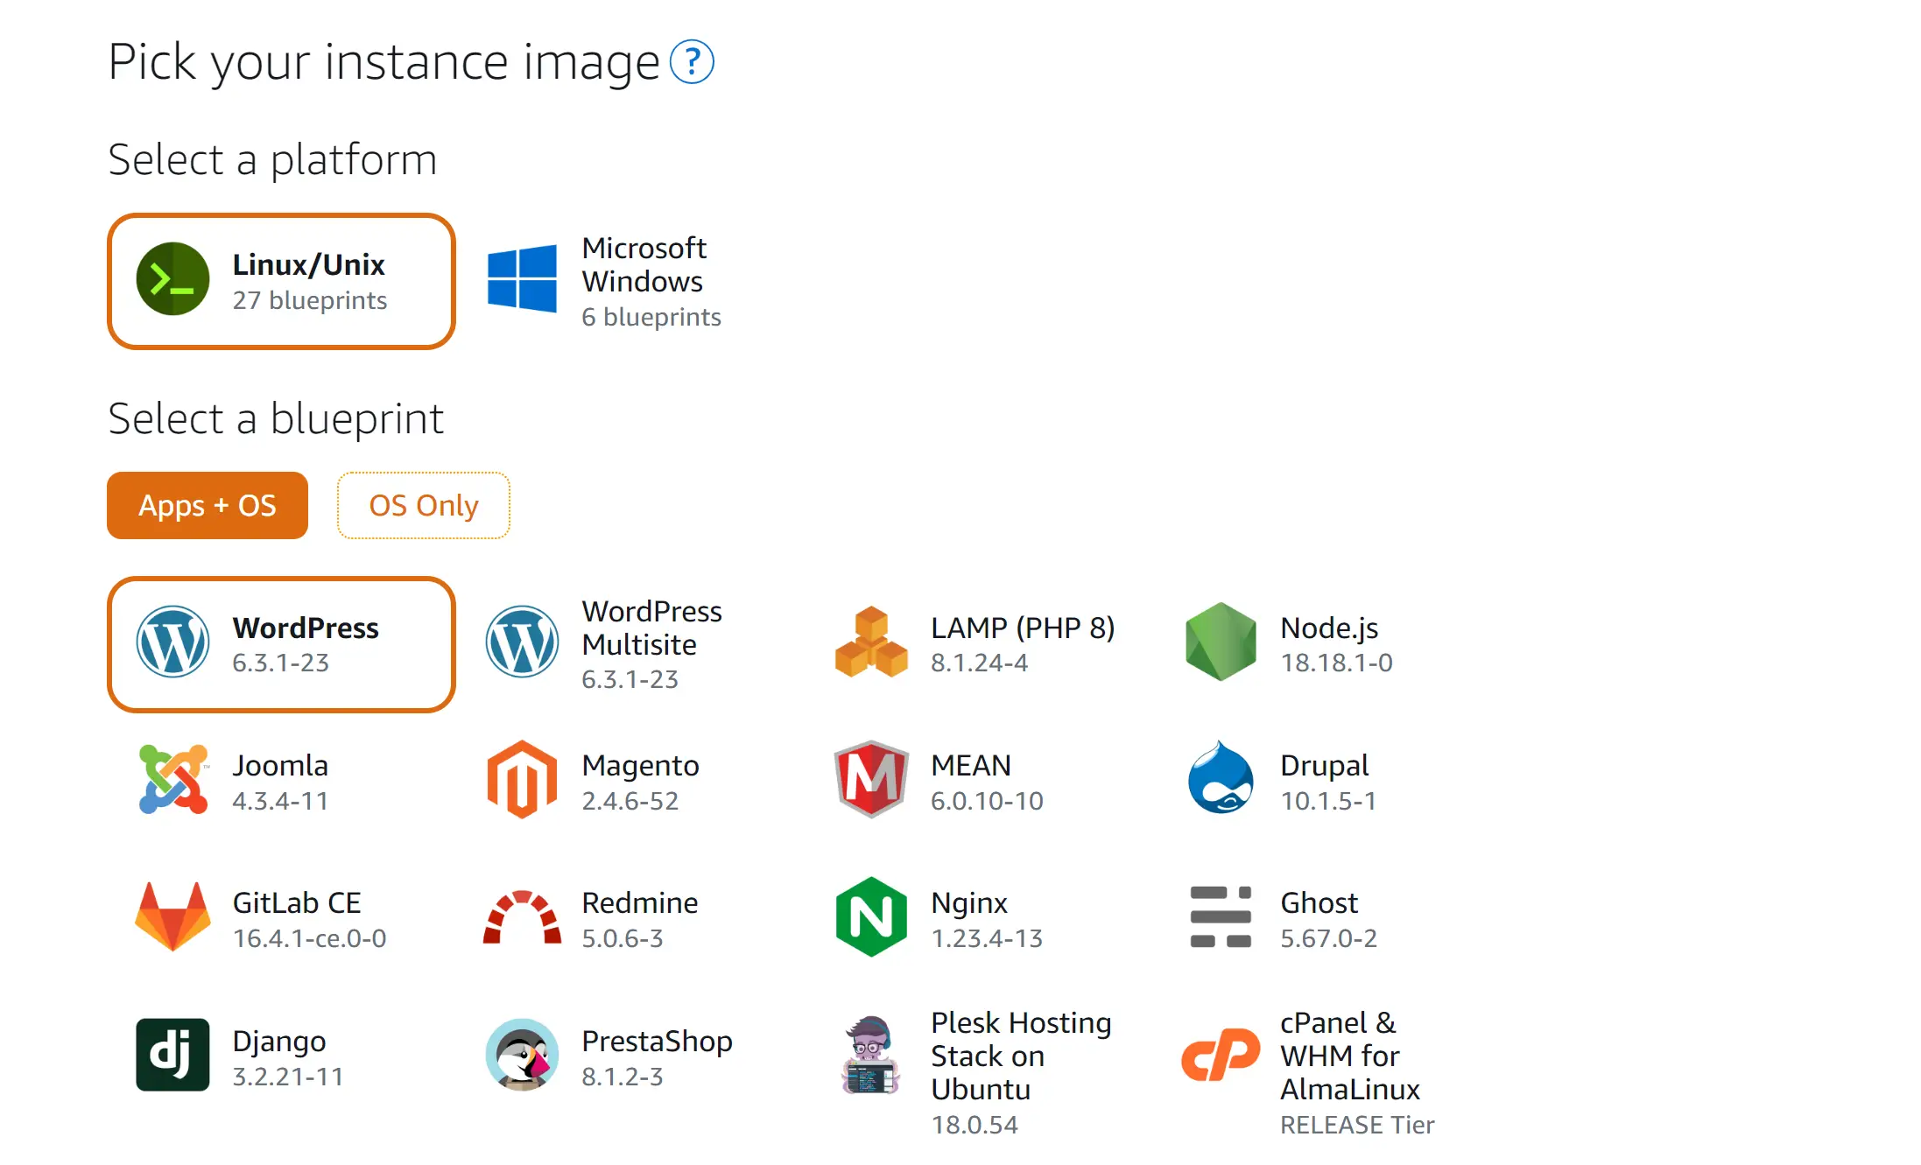Switch to the Apps + OS tab
1921x1165 pixels.
tap(208, 506)
